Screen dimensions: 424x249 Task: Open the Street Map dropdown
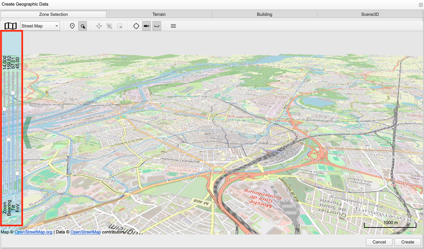point(40,26)
